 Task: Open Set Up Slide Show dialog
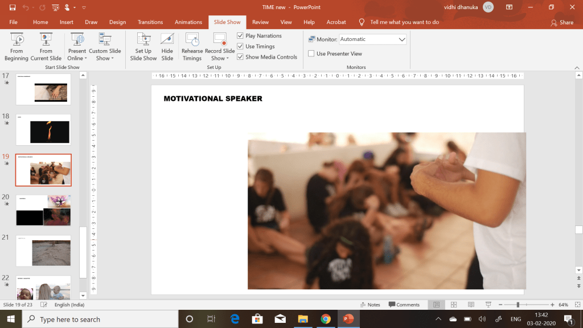[143, 46]
